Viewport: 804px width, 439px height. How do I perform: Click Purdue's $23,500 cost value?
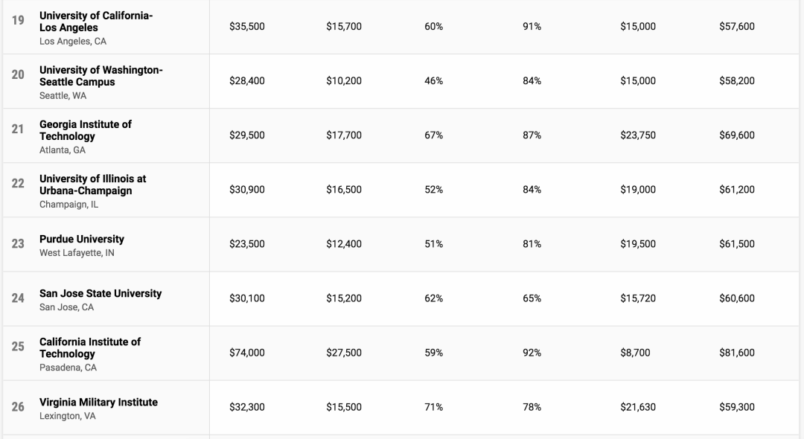246,244
